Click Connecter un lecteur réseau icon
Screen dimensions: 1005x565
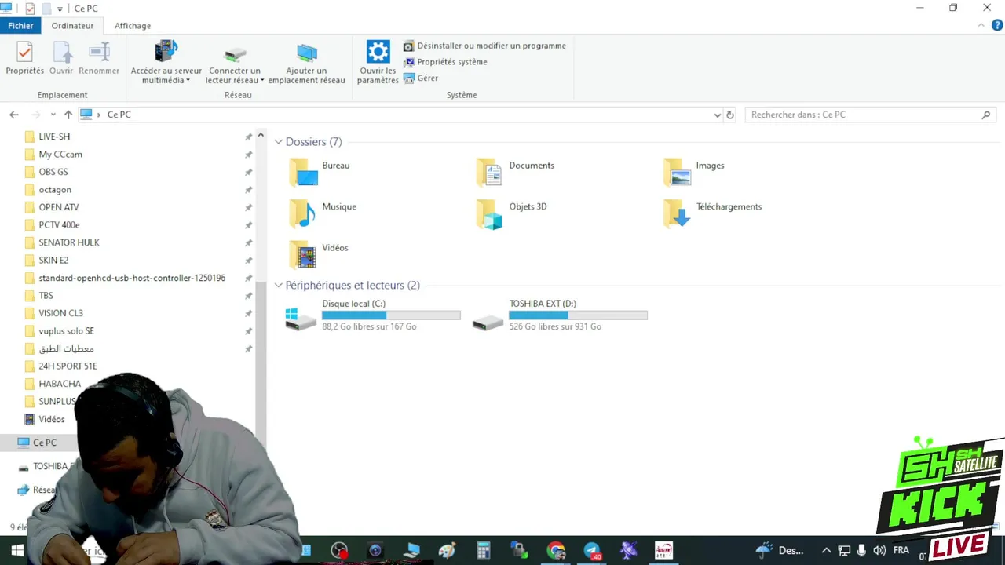235,53
